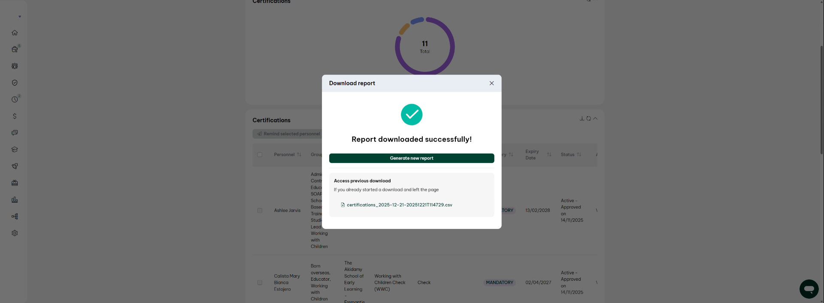Click Working with Children Check (WWC) cell

tap(390, 282)
